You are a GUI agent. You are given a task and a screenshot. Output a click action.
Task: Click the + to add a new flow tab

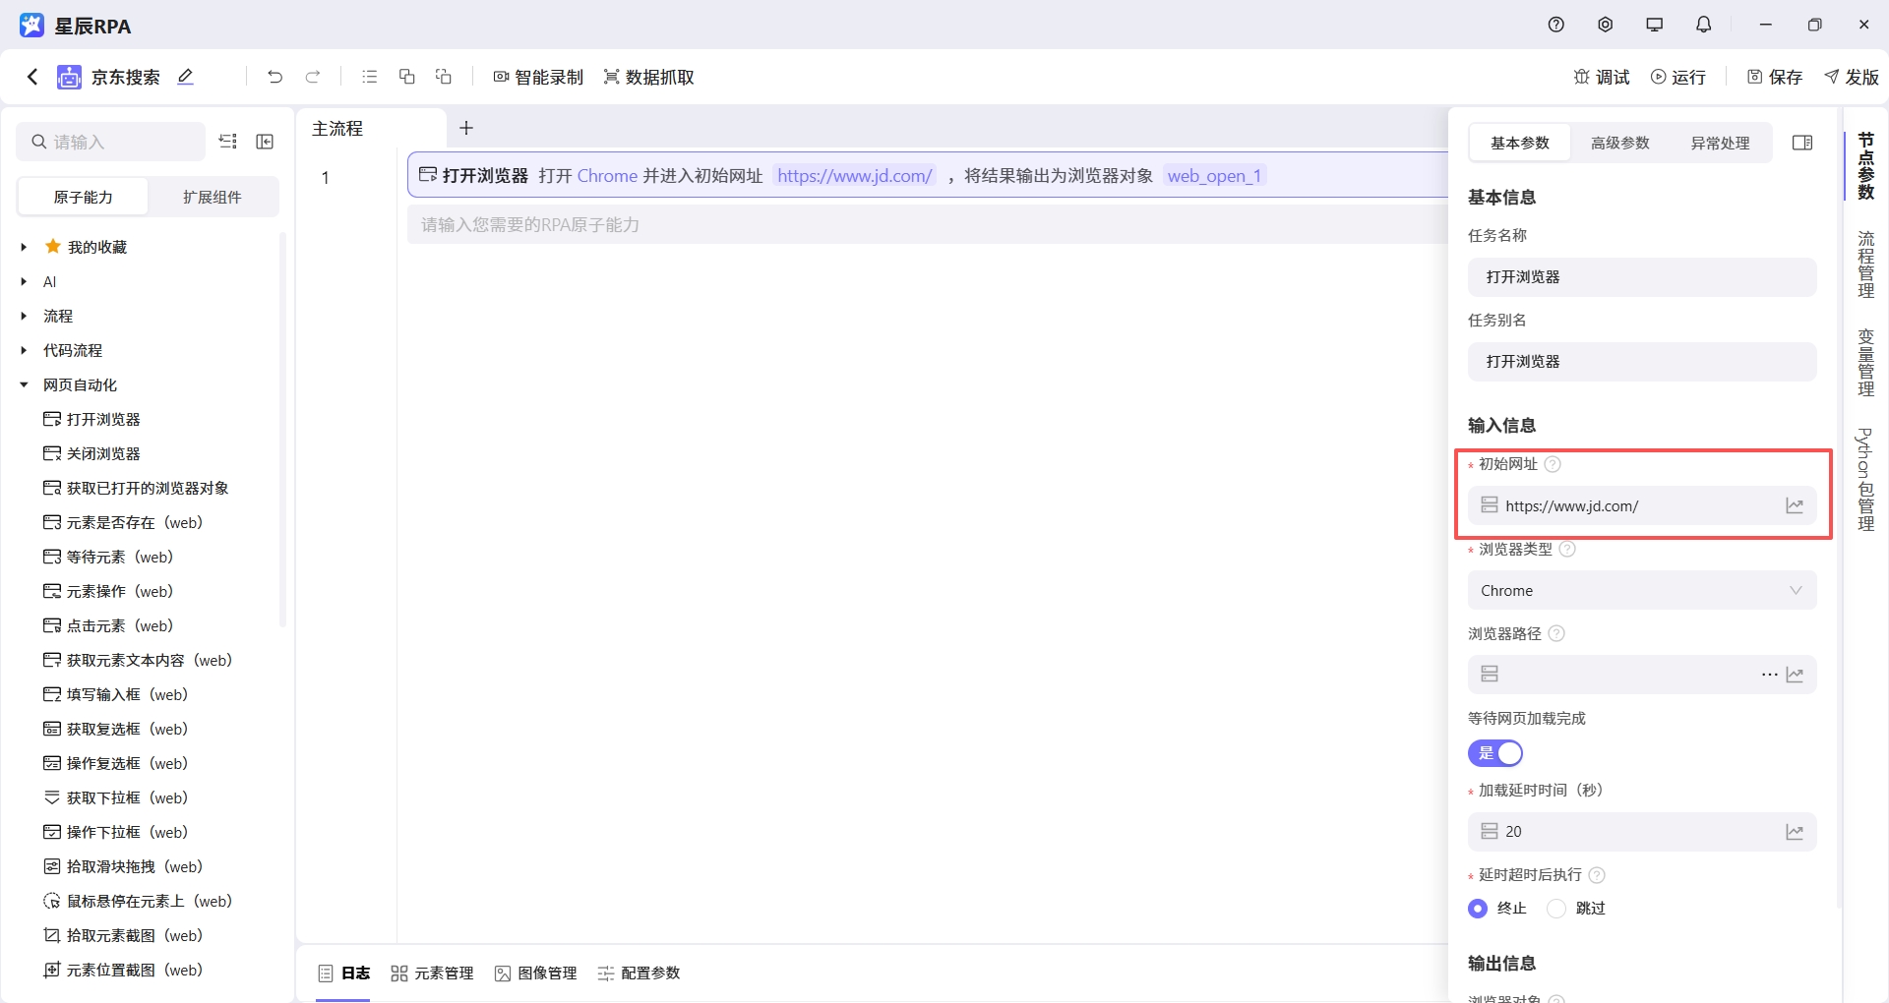[466, 128]
